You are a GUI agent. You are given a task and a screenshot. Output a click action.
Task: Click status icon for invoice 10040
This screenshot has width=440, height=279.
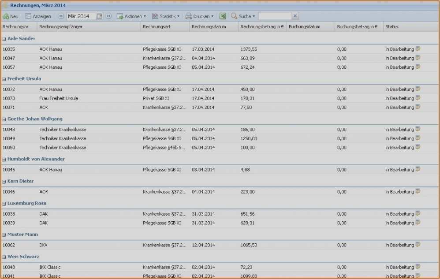pos(418,267)
